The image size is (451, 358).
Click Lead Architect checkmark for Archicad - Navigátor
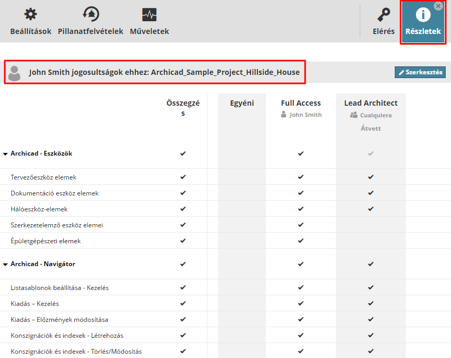(371, 264)
